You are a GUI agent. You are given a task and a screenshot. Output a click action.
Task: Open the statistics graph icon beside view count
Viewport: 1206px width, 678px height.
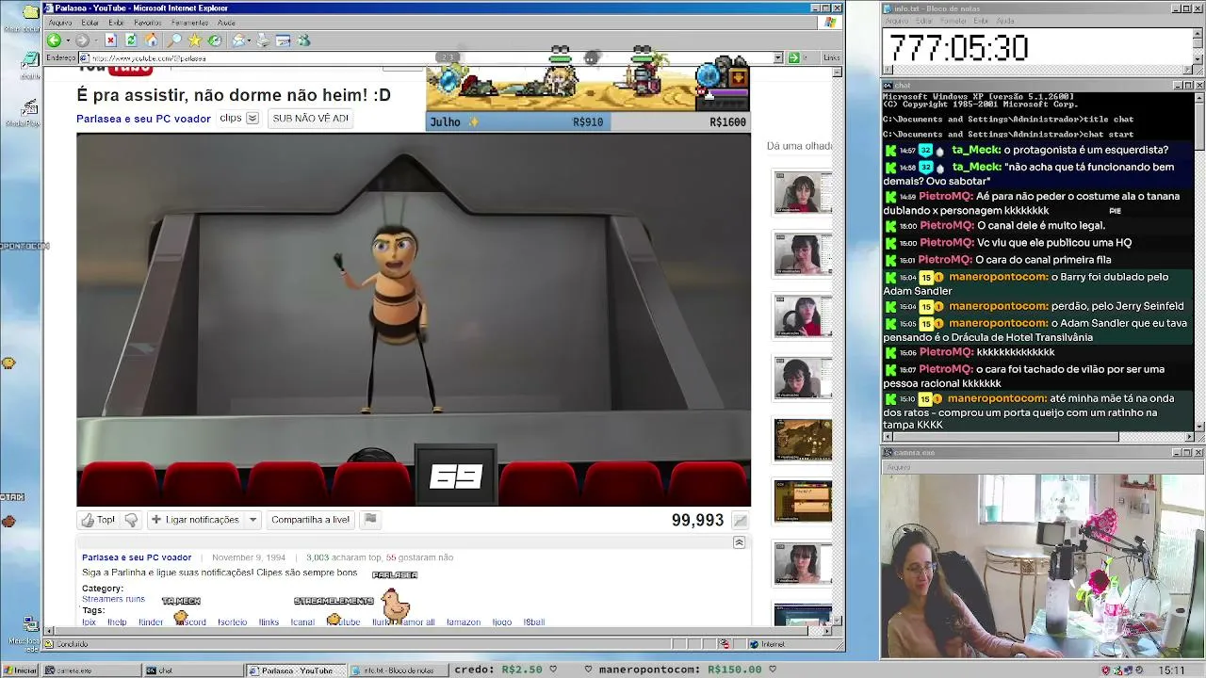(x=741, y=521)
